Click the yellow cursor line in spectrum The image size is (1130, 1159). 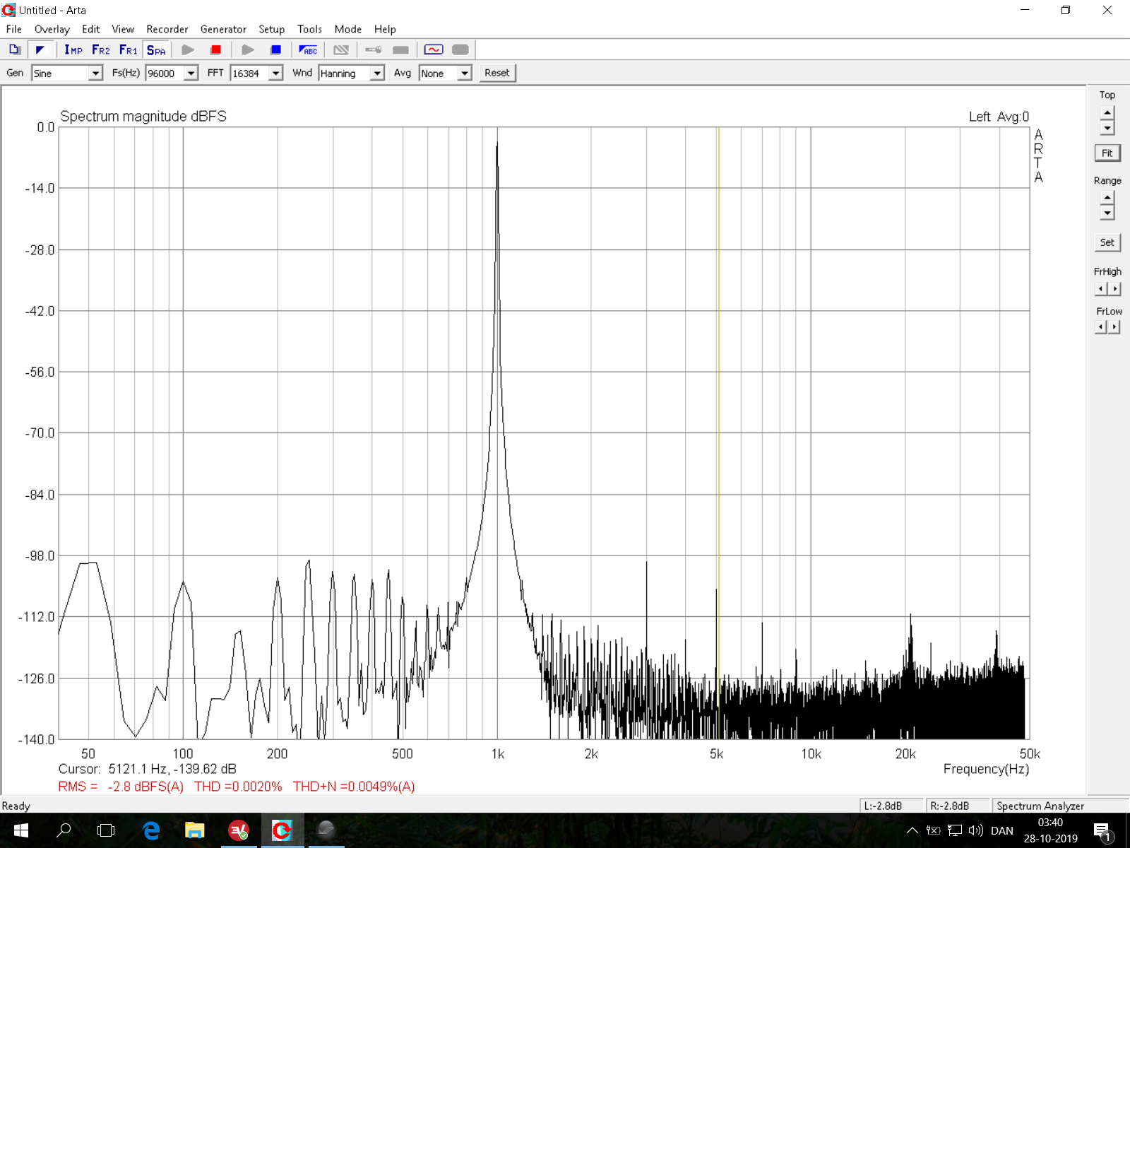[x=719, y=433]
